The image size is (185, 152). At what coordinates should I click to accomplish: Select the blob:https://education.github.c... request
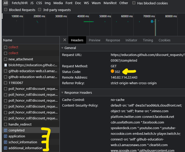tap(31, 65)
